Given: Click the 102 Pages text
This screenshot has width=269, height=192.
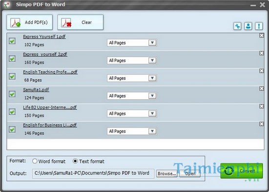Looking at the screenshot, I should coord(34,45).
